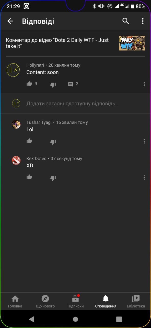Open options menu for Hollyretri's comment
151x328 pixels.
(144, 84)
